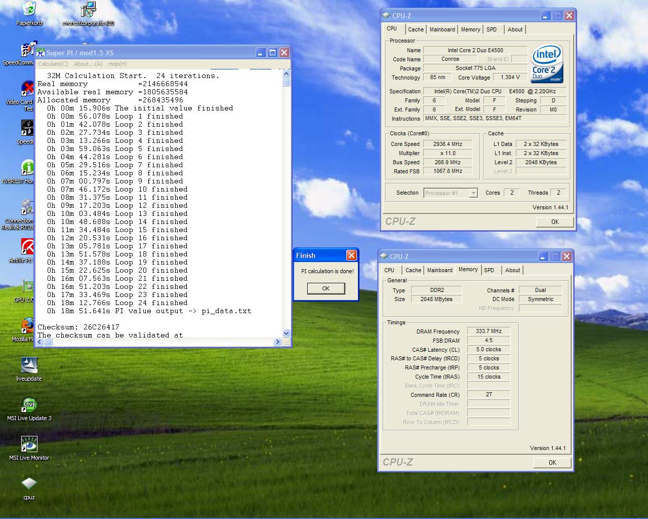Switch to the SPD tab in upper CPU-Z
This screenshot has height=519, width=648.
(492, 29)
